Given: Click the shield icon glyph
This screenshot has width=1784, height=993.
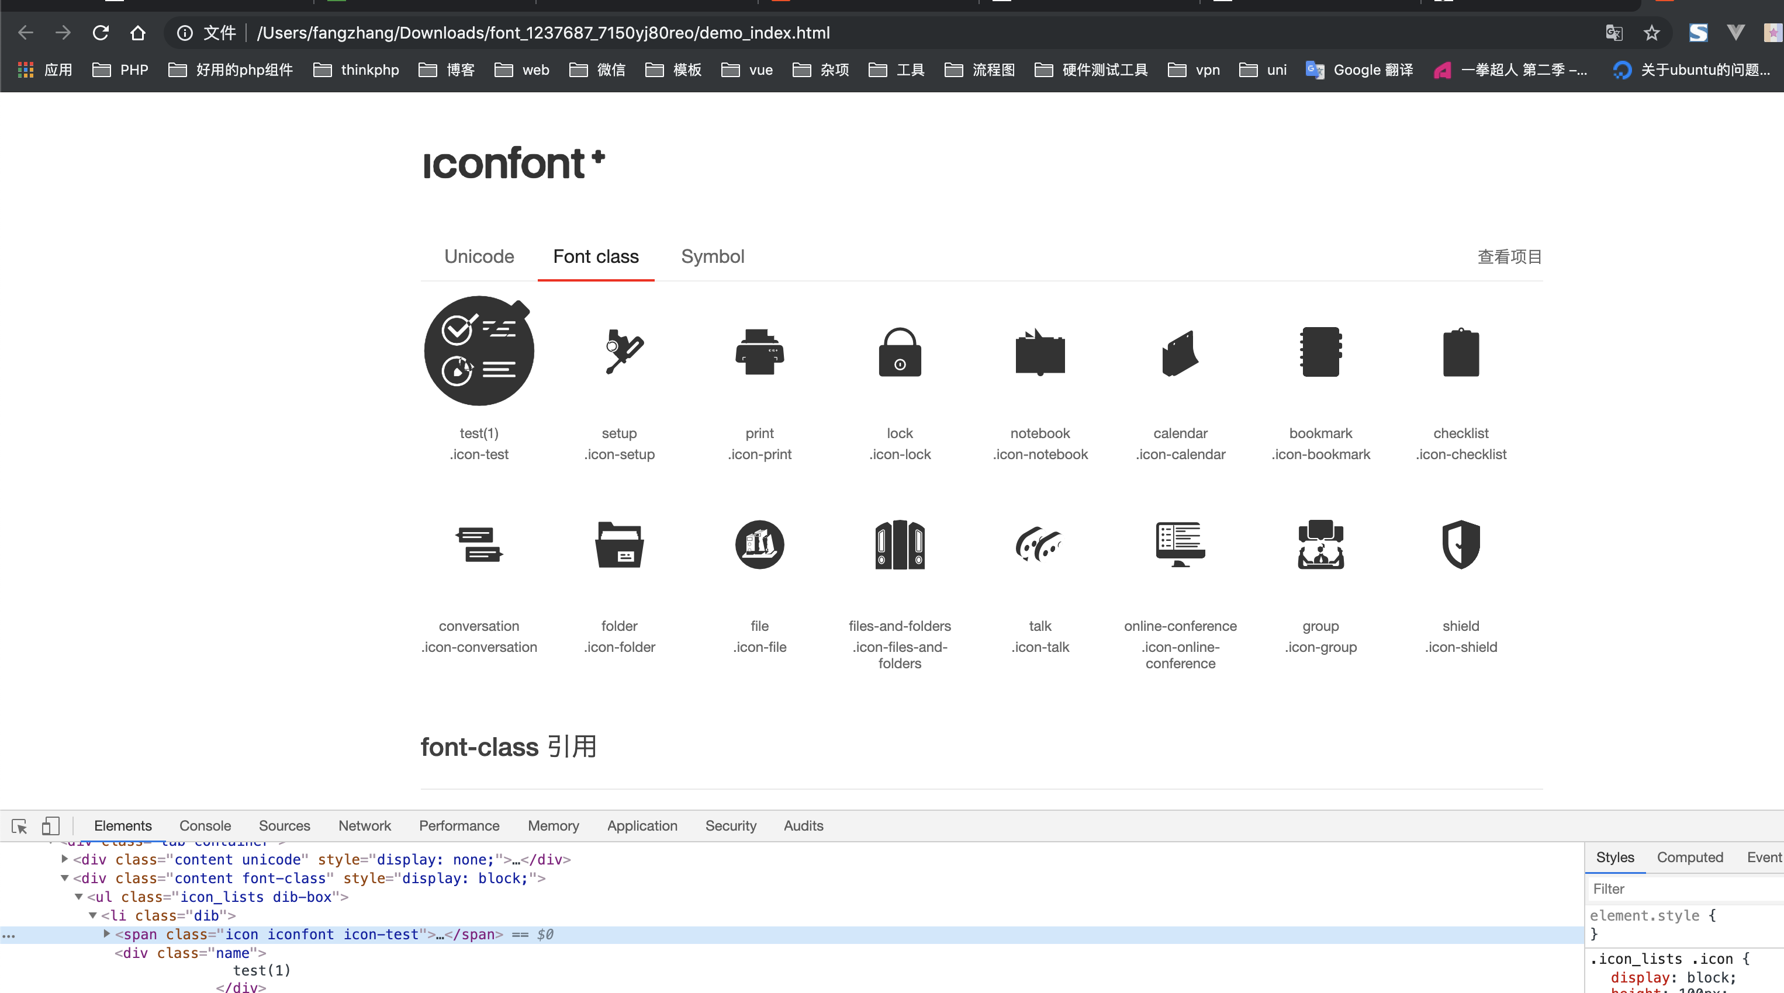Looking at the screenshot, I should [x=1461, y=544].
